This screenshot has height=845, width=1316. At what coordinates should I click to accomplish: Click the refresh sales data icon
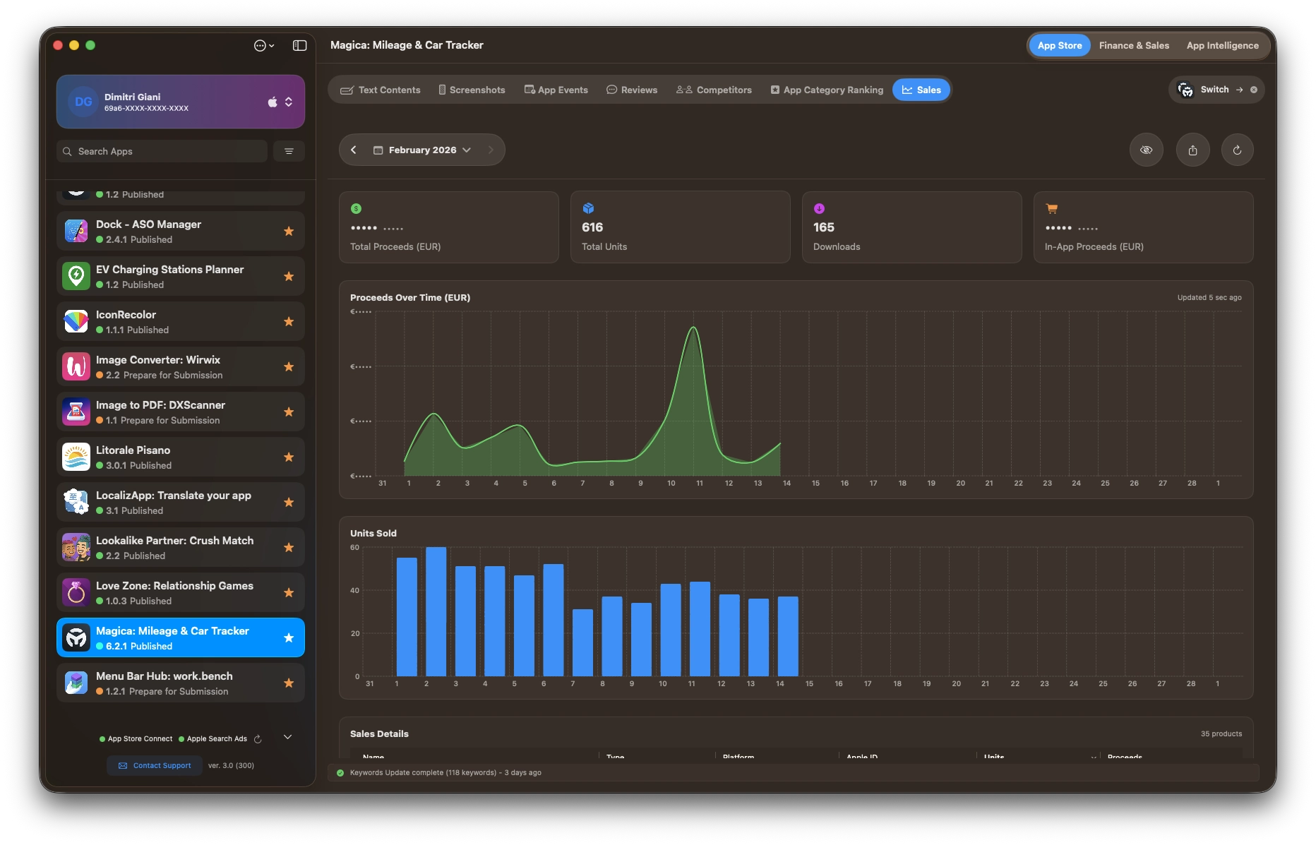[1237, 150]
